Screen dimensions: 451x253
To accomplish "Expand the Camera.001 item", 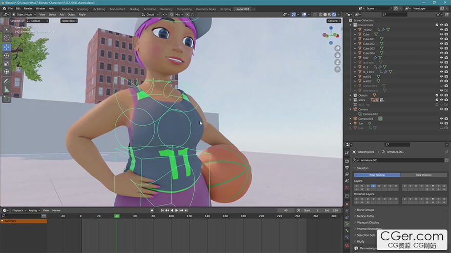I will pyautogui.click(x=351, y=119).
